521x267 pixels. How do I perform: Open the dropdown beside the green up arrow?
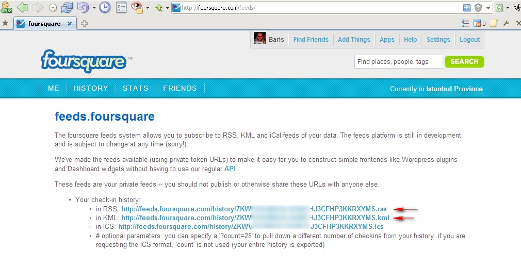click(167, 8)
